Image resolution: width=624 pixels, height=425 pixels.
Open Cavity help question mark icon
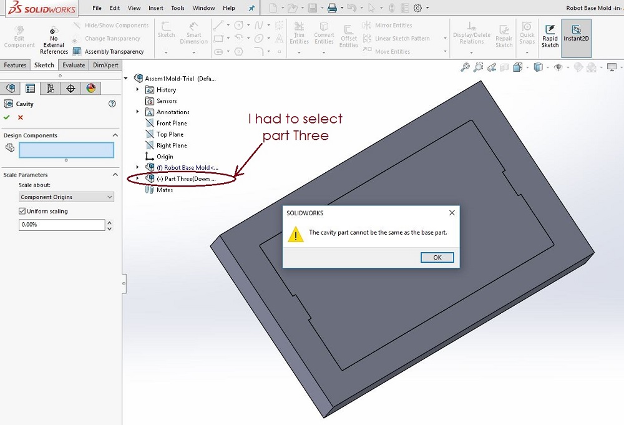click(112, 104)
